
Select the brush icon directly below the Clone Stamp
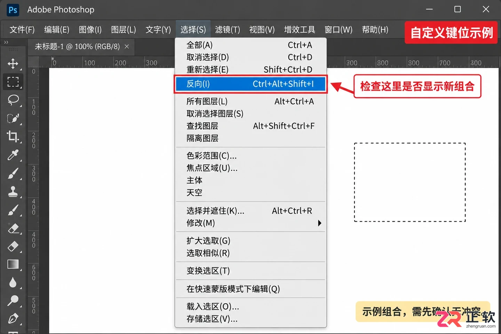coord(13,210)
